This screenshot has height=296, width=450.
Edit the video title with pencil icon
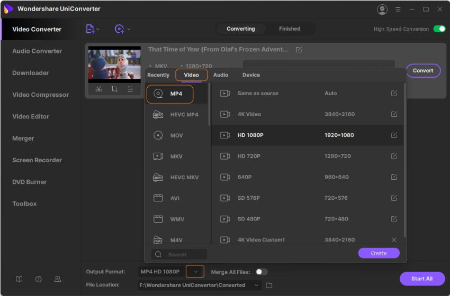tap(299, 50)
